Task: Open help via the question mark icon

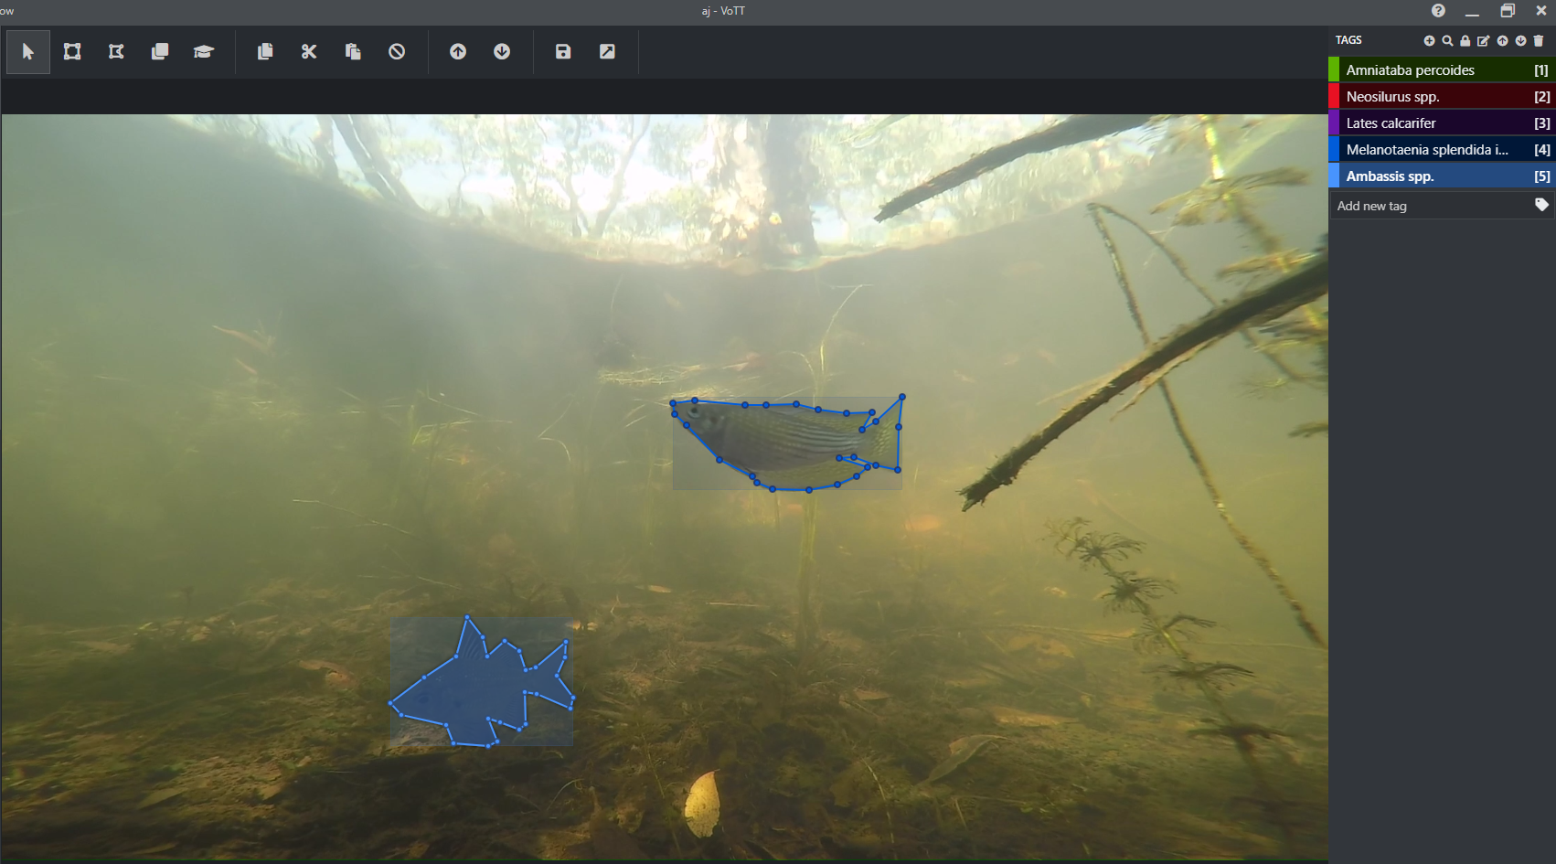Action: (1438, 11)
